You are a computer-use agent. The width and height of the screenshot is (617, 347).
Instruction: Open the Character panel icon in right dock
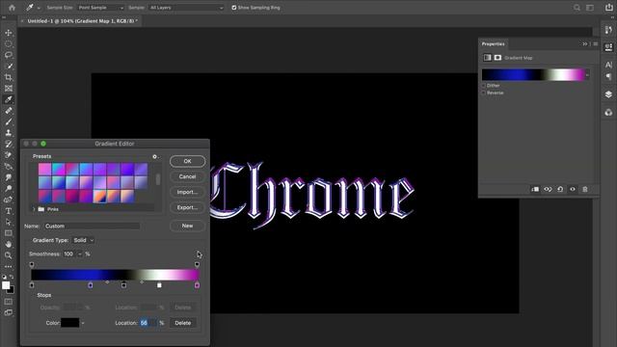[608, 65]
